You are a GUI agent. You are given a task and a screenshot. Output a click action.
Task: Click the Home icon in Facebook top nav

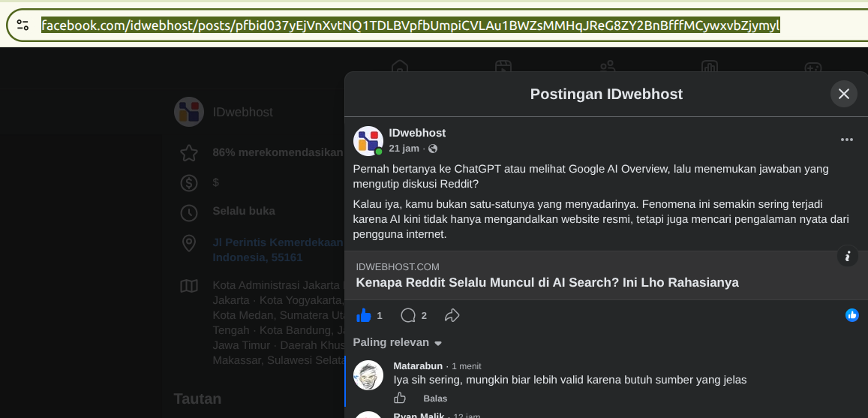[400, 67]
